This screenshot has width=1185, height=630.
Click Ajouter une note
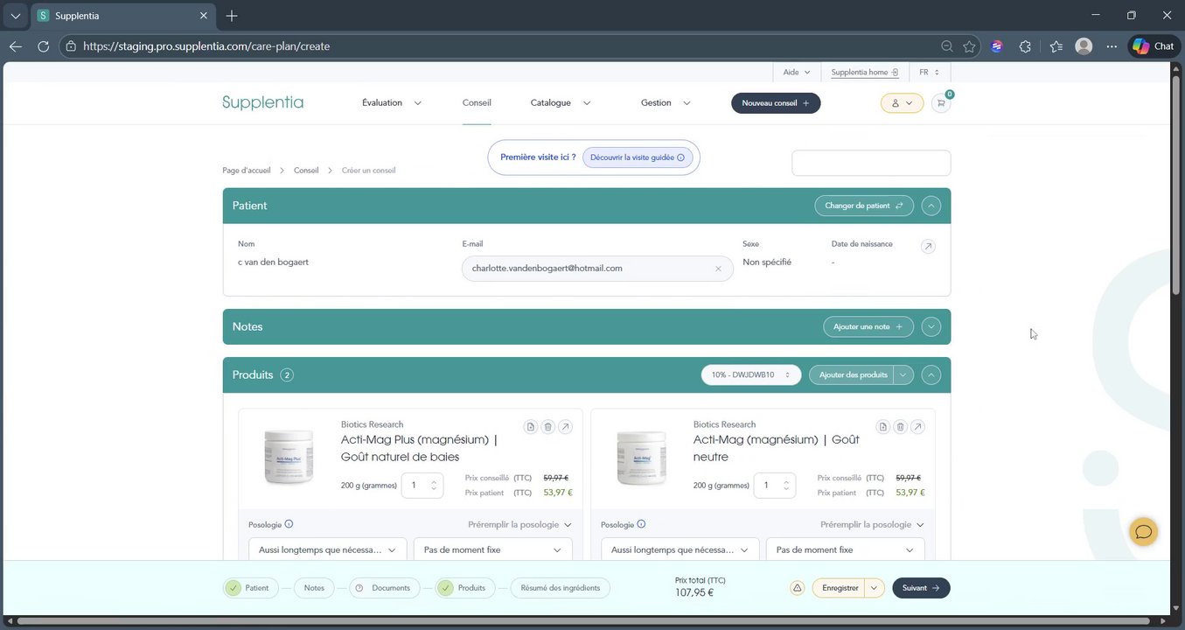point(868,326)
